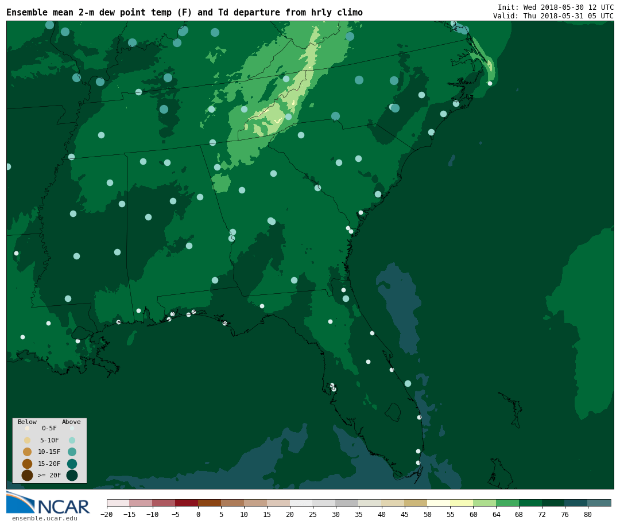Click the 'Valid: Thu 2018-05-31 05 UTC' text
The height and width of the screenshot is (525, 620).
point(553,16)
